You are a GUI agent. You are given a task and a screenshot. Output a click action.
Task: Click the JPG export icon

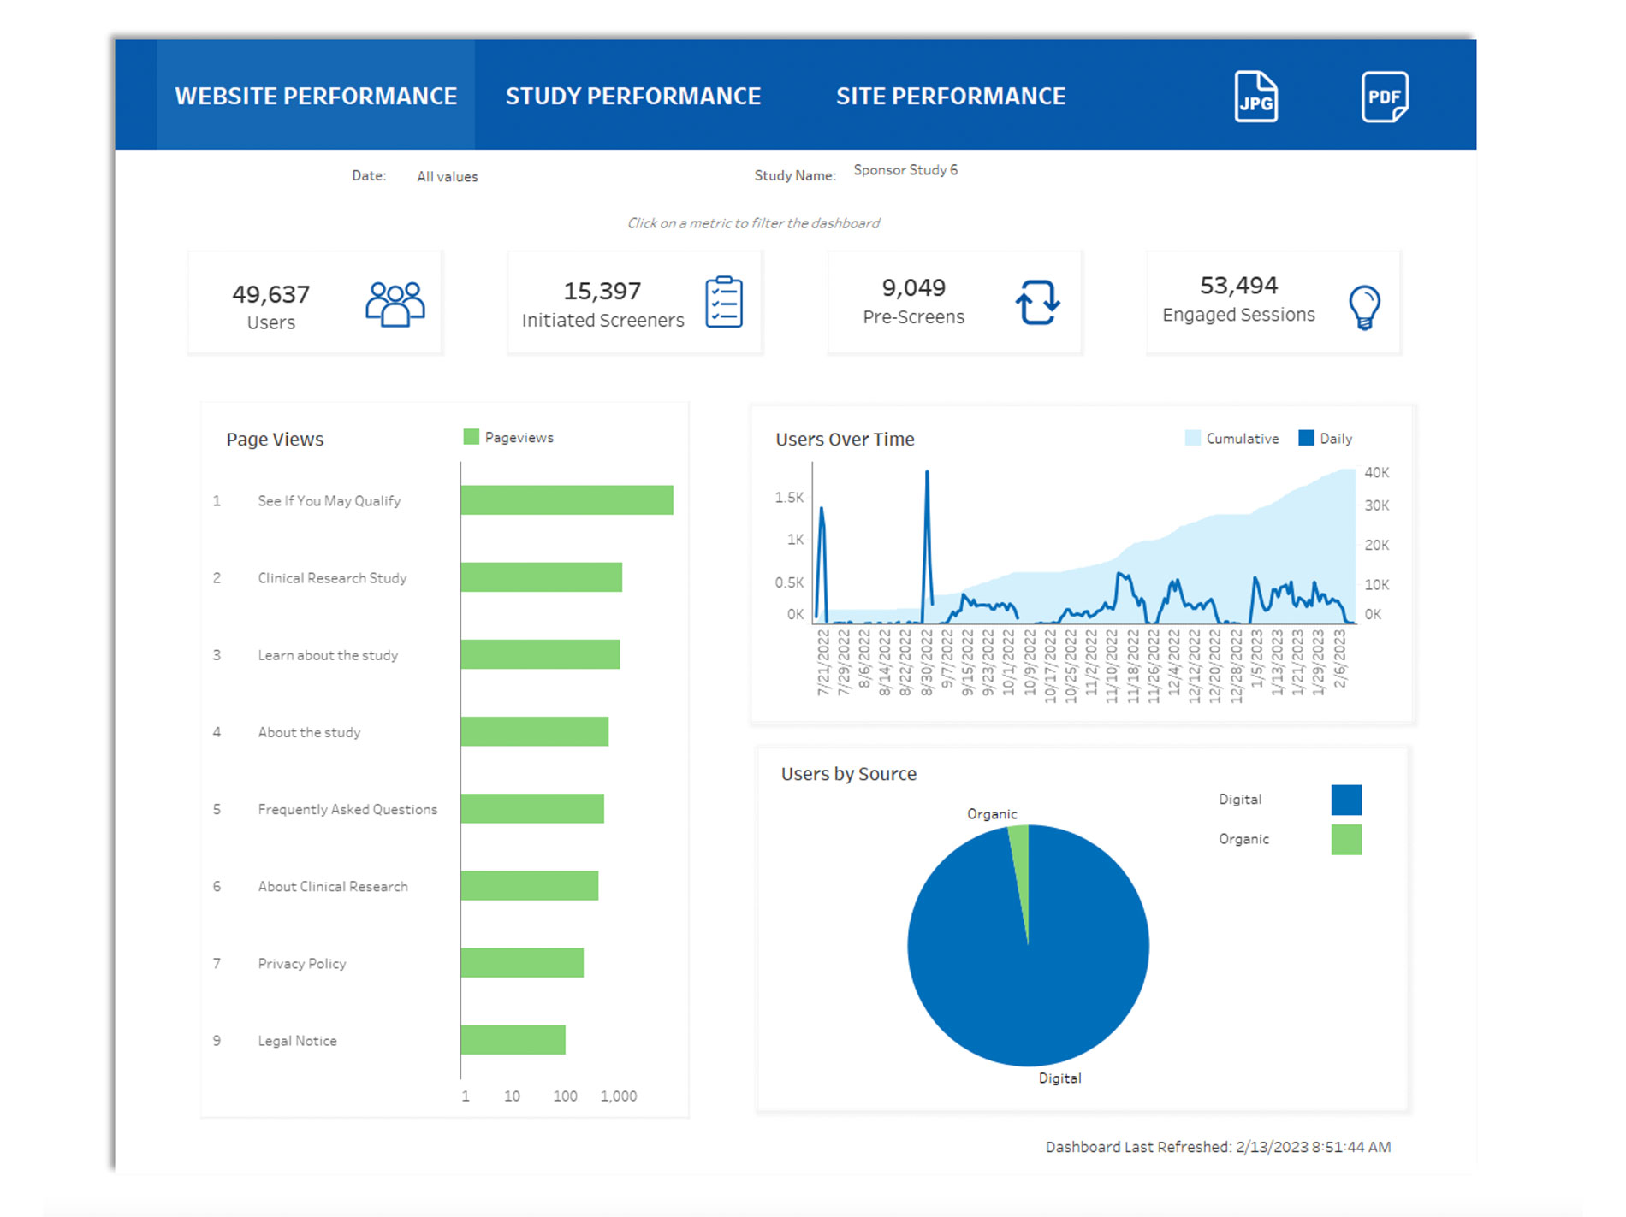click(1255, 97)
